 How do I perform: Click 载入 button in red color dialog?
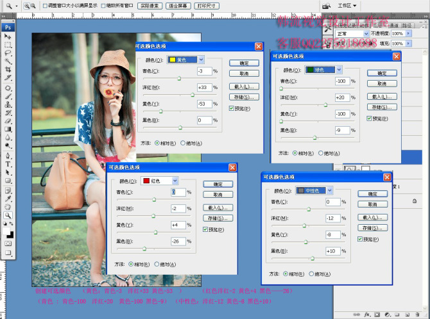218,208
